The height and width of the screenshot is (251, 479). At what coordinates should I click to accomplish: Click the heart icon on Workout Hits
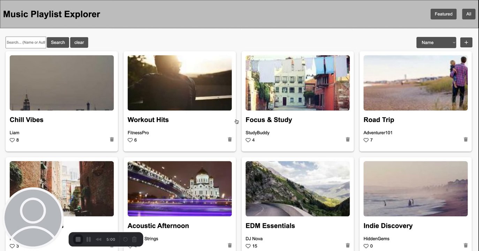[130, 140]
